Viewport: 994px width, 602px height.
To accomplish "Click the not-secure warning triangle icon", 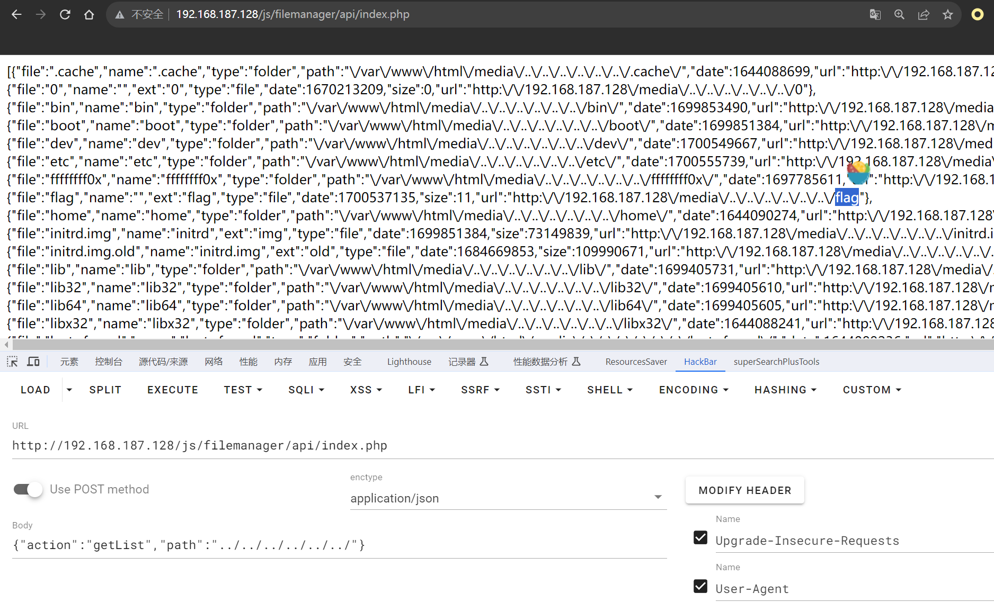I will tap(120, 15).
